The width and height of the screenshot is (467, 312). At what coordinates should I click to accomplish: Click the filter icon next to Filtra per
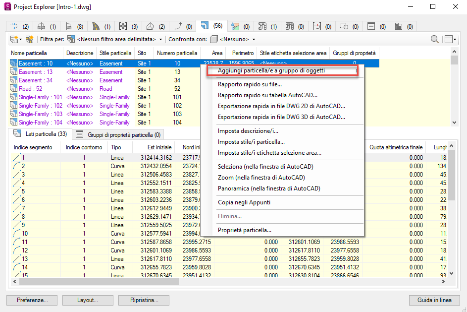(x=71, y=39)
